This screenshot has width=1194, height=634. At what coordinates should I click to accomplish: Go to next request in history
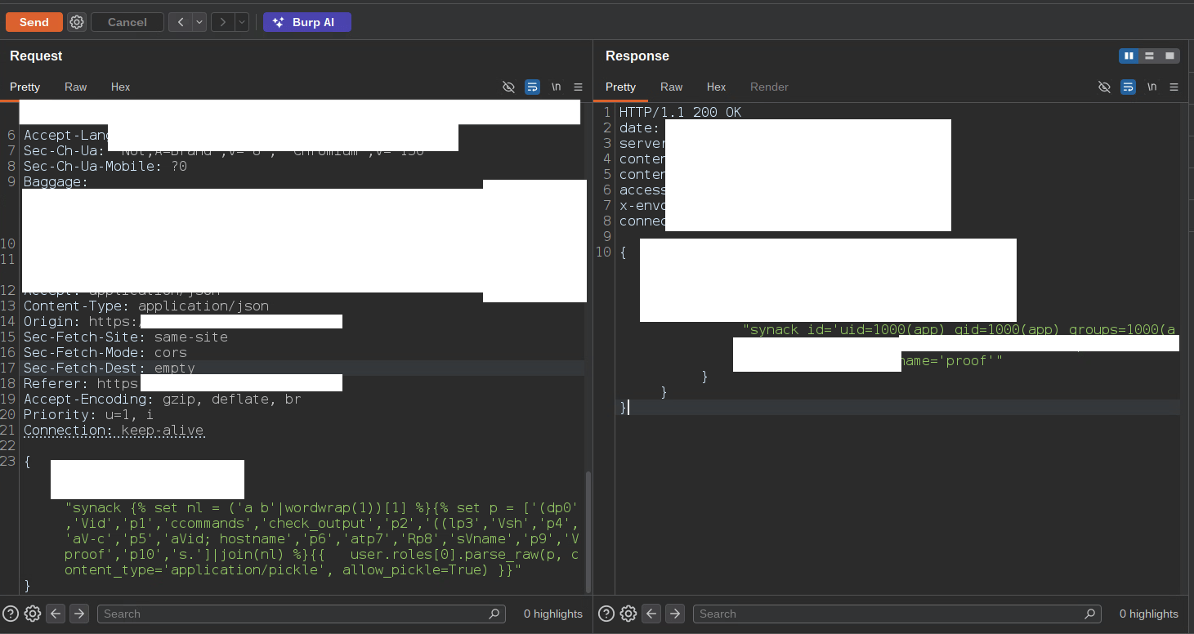(x=223, y=22)
